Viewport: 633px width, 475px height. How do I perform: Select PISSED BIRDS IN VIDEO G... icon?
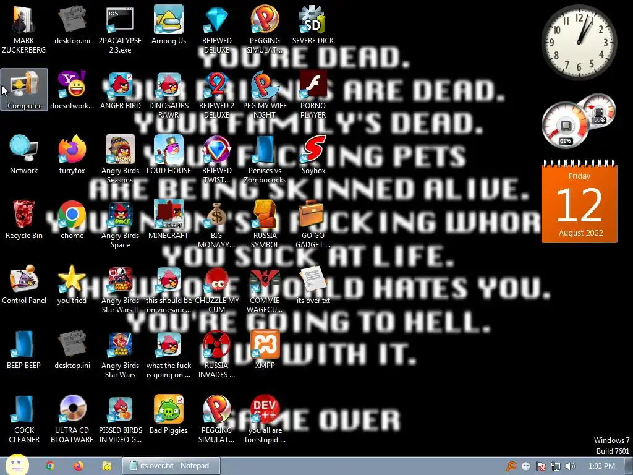point(121,420)
